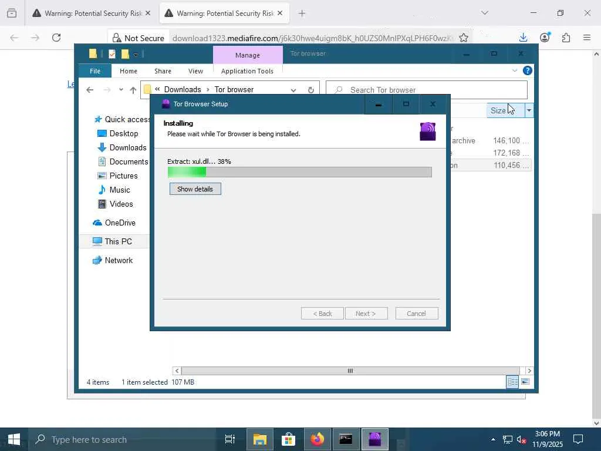Viewport: 601px width, 451px height.
Task: Select the Manage contextual tab
Action: [x=248, y=55]
